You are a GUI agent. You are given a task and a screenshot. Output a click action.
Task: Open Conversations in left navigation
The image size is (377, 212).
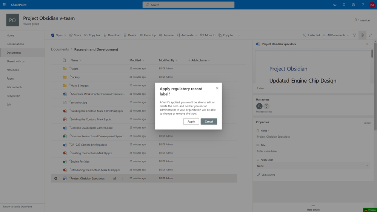coord(15,44)
